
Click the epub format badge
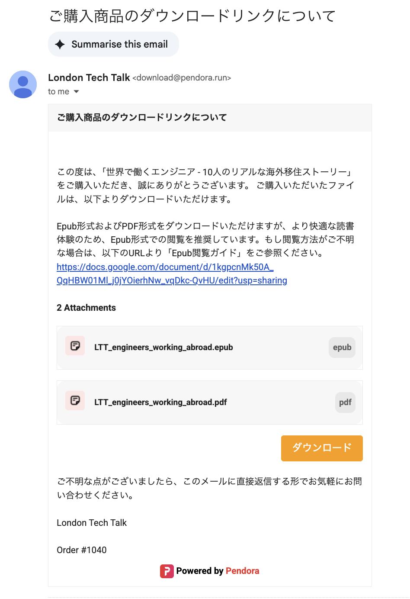click(x=342, y=348)
